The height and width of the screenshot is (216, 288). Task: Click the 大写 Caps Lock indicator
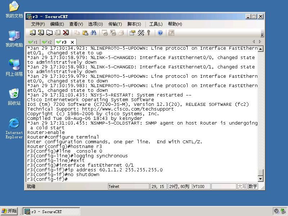pyautogui.click(x=242, y=186)
